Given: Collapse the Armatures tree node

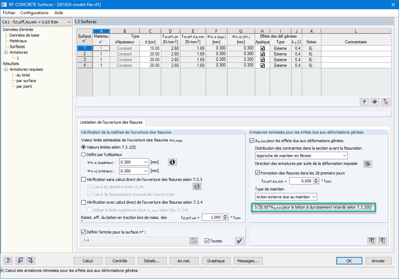Looking at the screenshot, I should point(6,52).
